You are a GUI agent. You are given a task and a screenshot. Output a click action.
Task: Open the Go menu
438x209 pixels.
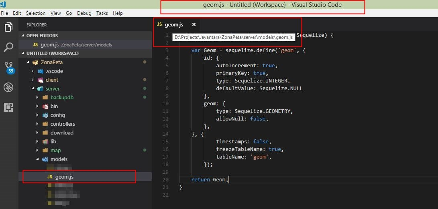pos(69,13)
